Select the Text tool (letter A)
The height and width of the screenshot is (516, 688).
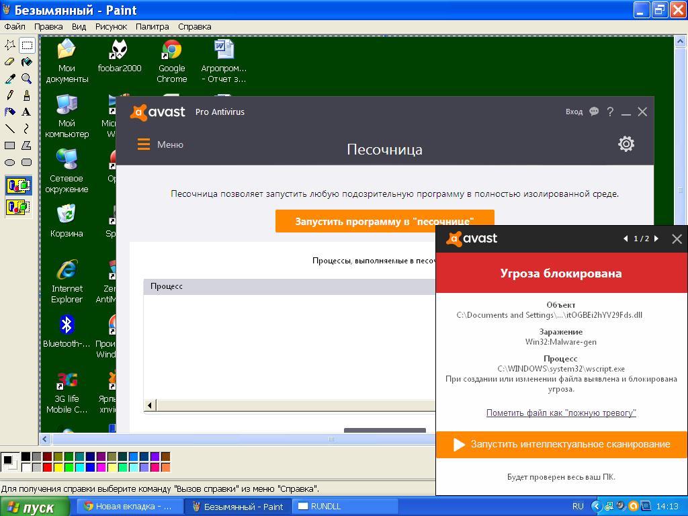27,112
